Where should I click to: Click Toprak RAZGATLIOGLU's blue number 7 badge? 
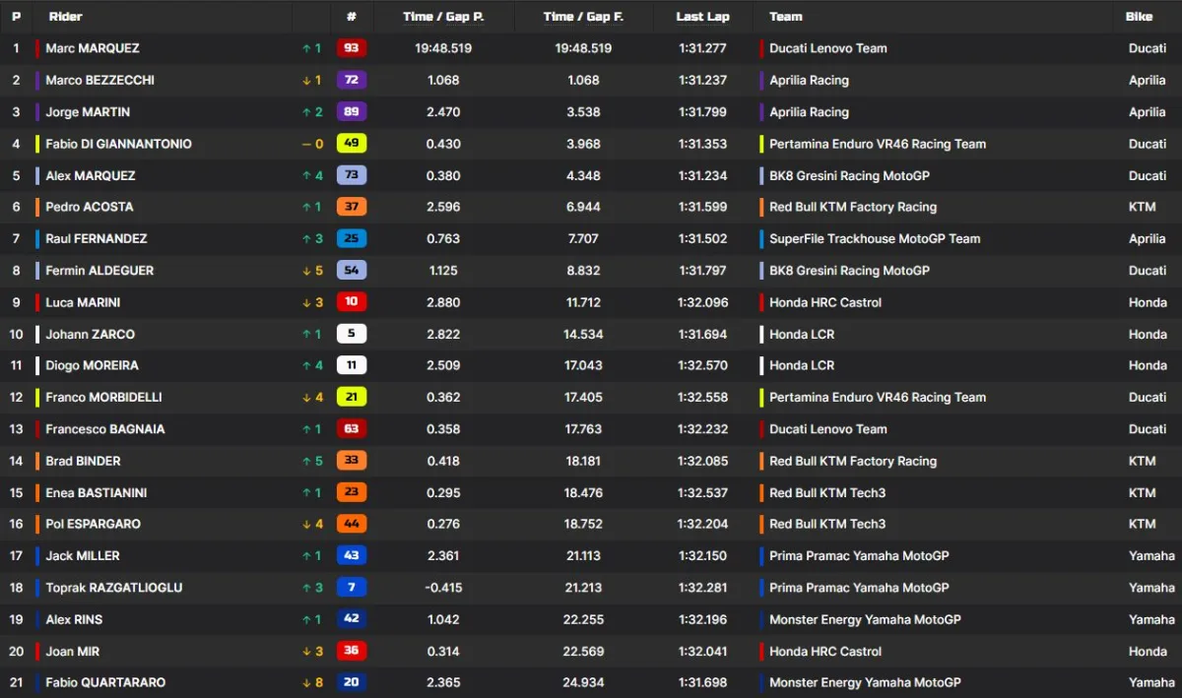pyautogui.click(x=352, y=588)
